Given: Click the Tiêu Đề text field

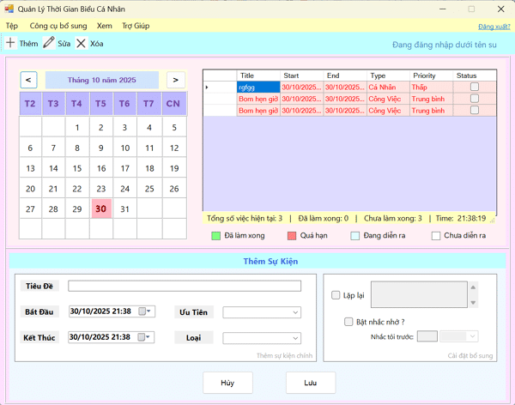Looking at the screenshot, I should (x=185, y=287).
